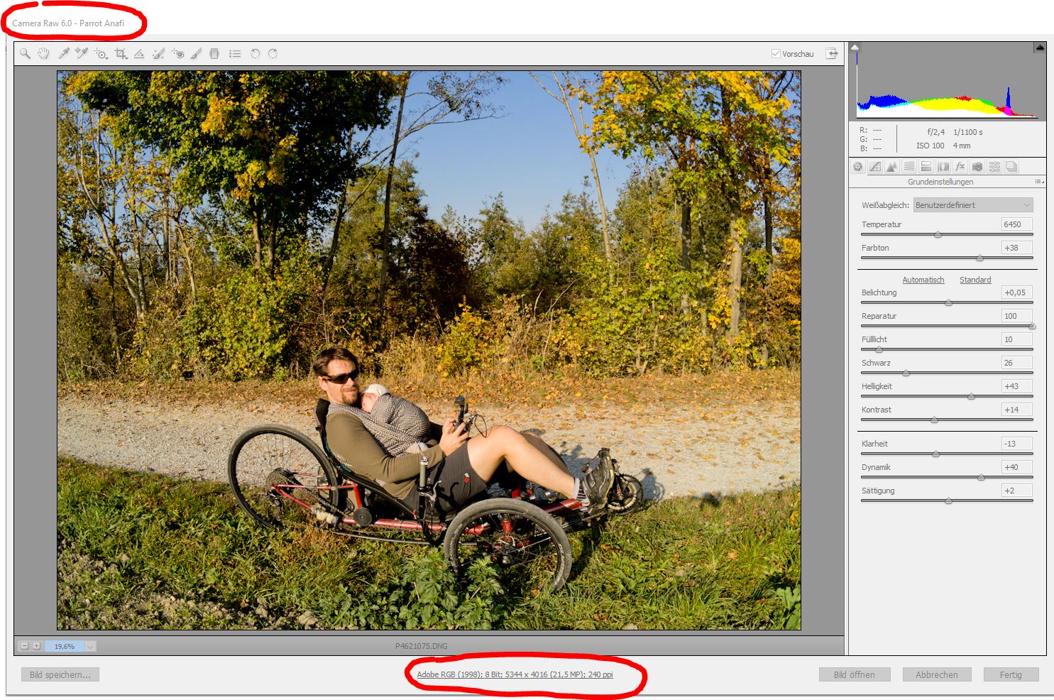This screenshot has width=1054, height=700.
Task: Select the Straighten tool
Action: 140,53
